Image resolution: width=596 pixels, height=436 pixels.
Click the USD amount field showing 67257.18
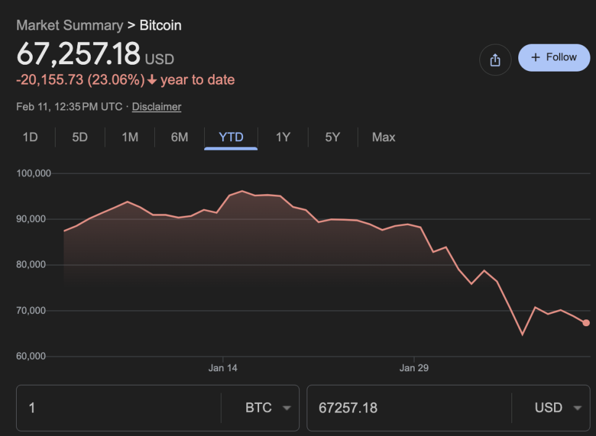[407, 408]
